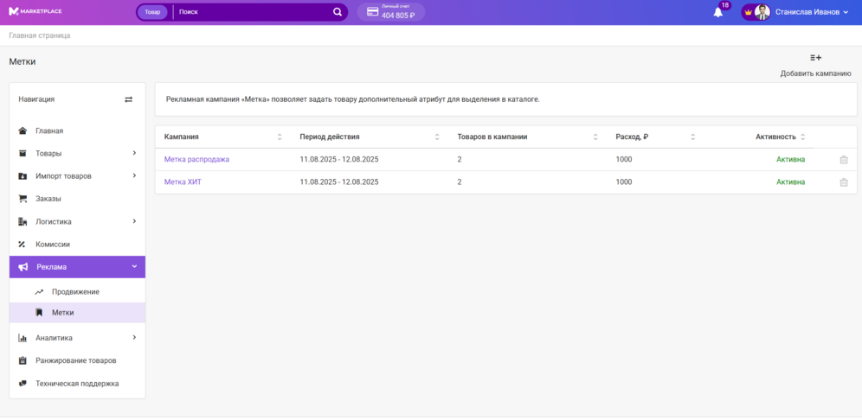This screenshot has width=862, height=420.
Task: Click the search magnifier icon
Action: click(338, 12)
